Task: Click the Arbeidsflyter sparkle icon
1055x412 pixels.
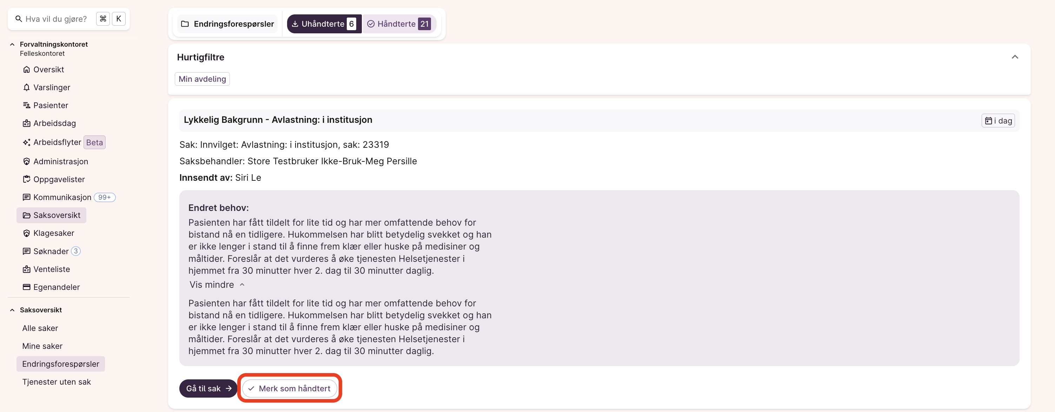Action: click(x=27, y=142)
